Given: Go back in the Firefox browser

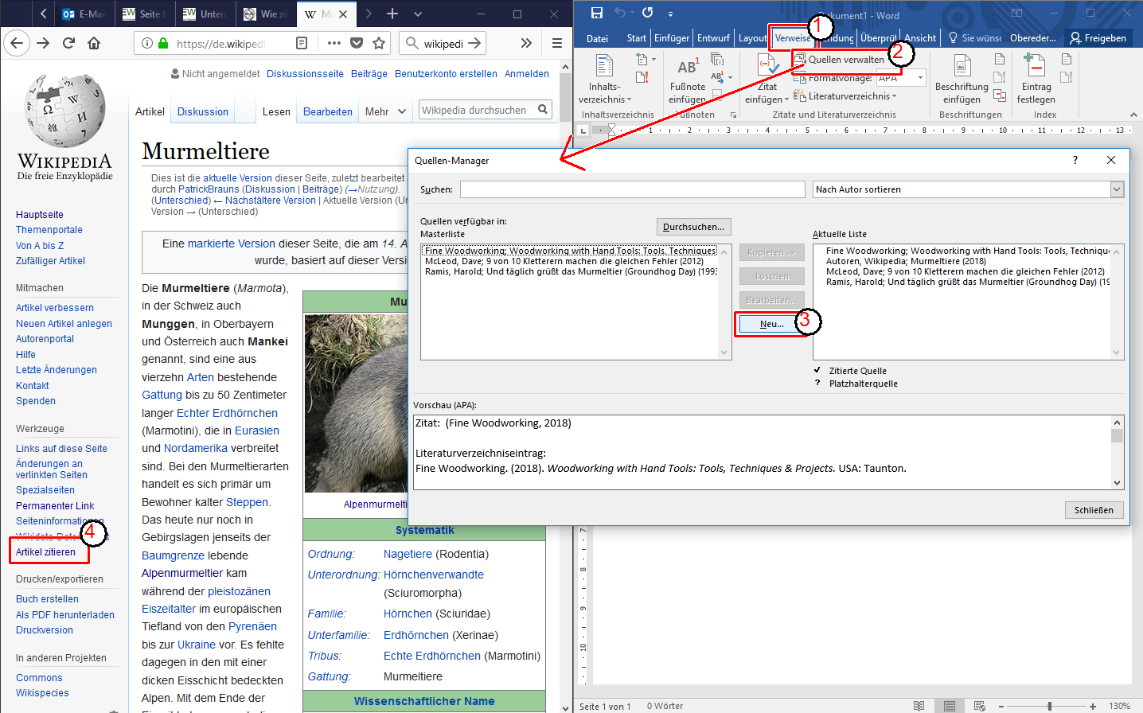Looking at the screenshot, I should [x=17, y=43].
